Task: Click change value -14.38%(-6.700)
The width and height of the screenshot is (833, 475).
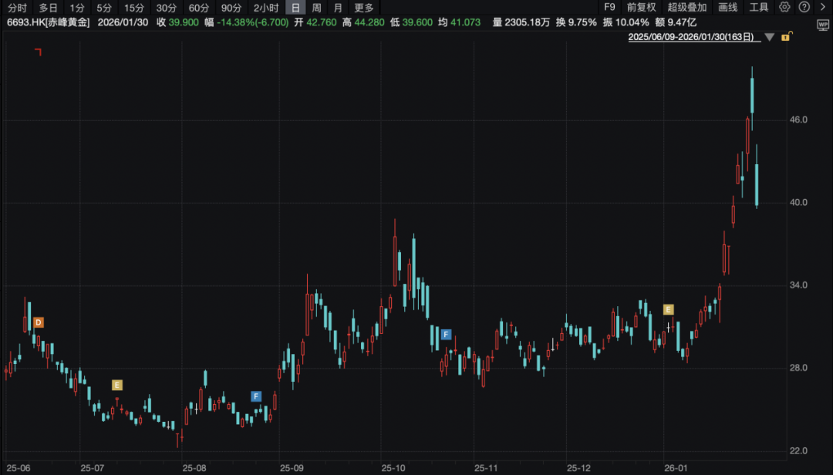Action: coord(253,22)
